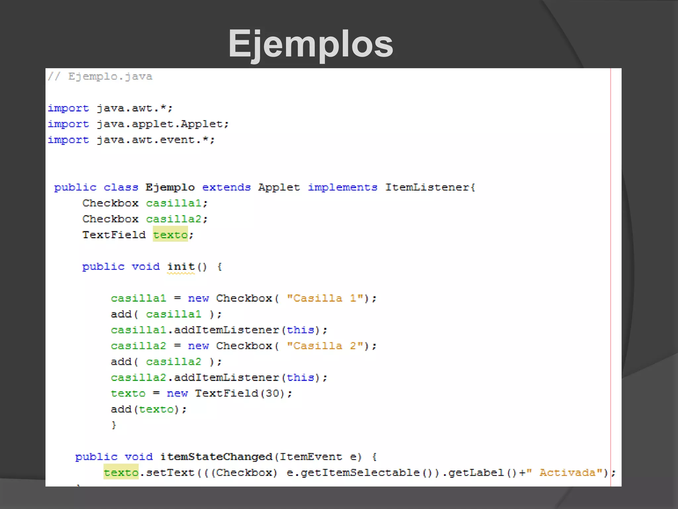Click the import java.applet.Applet line

(x=138, y=124)
